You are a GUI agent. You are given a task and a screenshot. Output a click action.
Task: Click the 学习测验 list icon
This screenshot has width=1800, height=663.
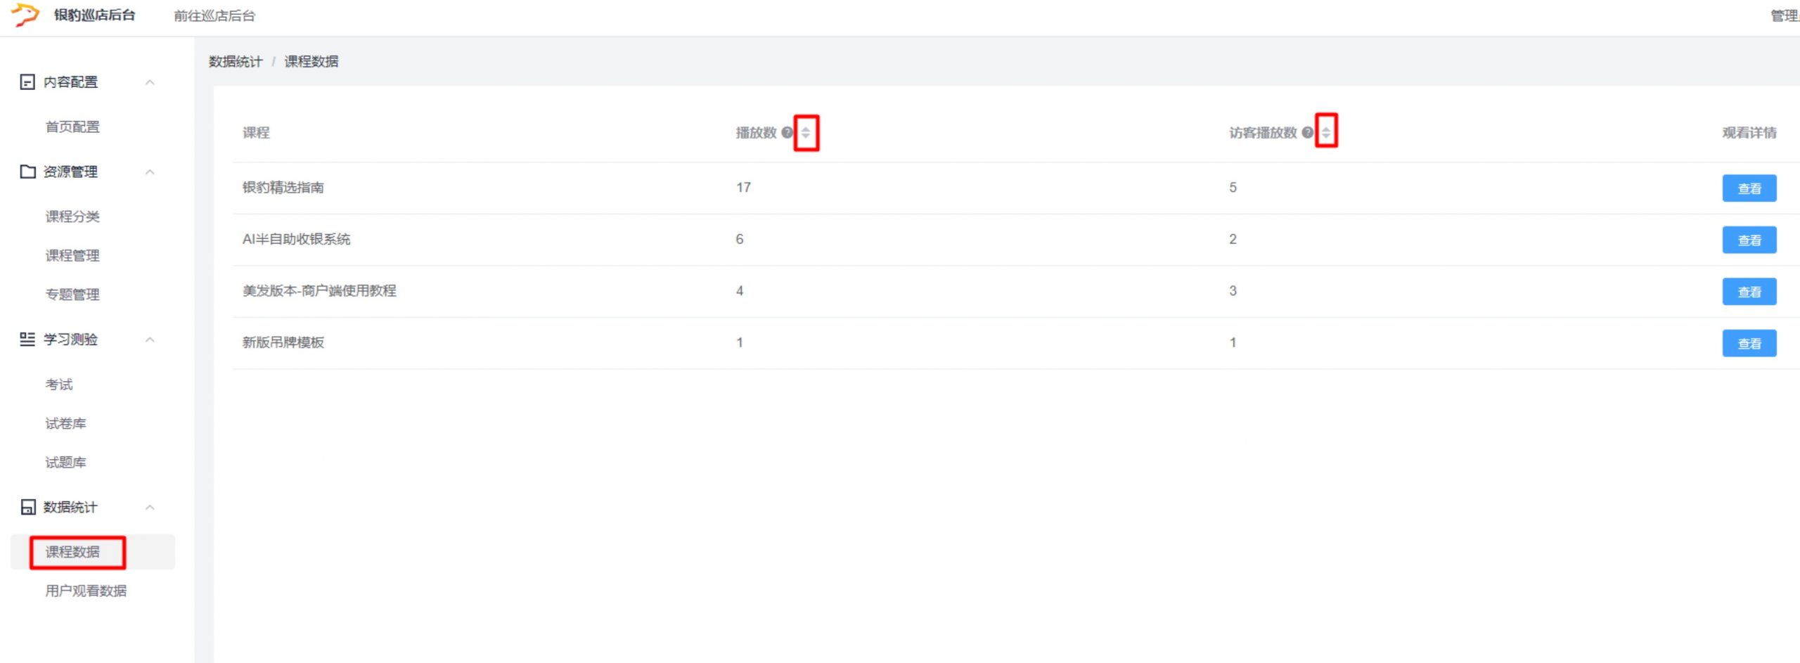tap(27, 340)
